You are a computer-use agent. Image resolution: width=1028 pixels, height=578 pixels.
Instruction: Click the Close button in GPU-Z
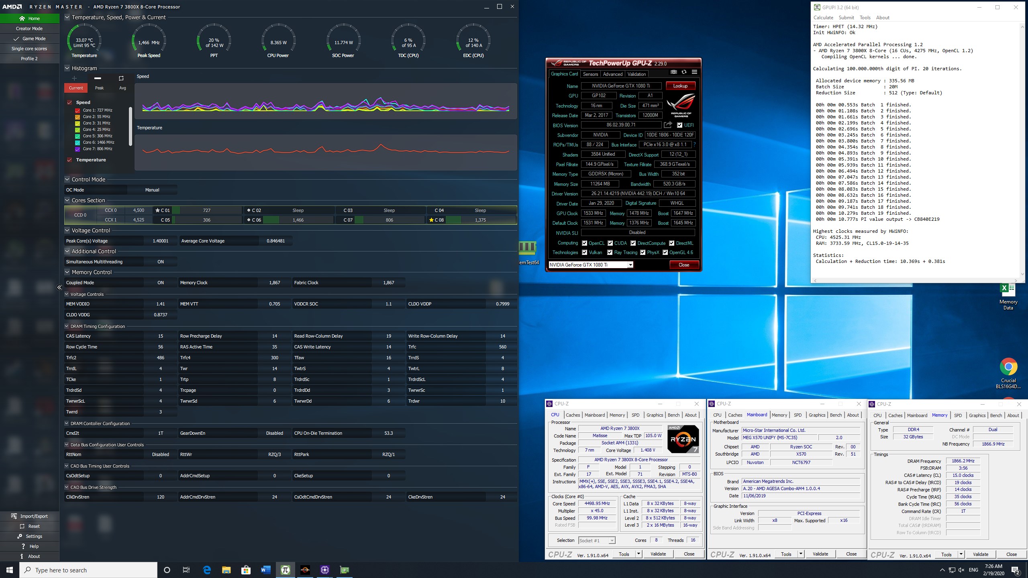(684, 265)
